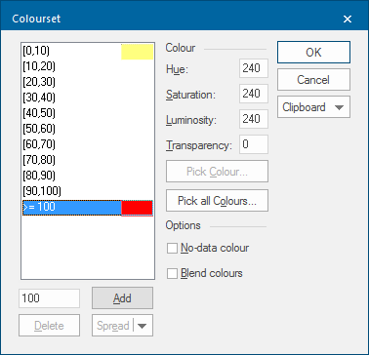369x355 pixels.
Task: Click the Transparency value field
Action: (x=254, y=144)
